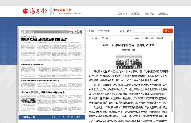Expand the 文章标题 search type dropdown
The image size is (191, 123).
point(126,31)
